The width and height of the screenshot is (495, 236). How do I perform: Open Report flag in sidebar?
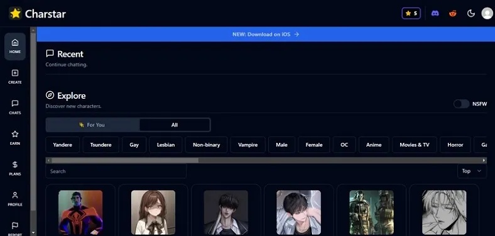click(15, 228)
